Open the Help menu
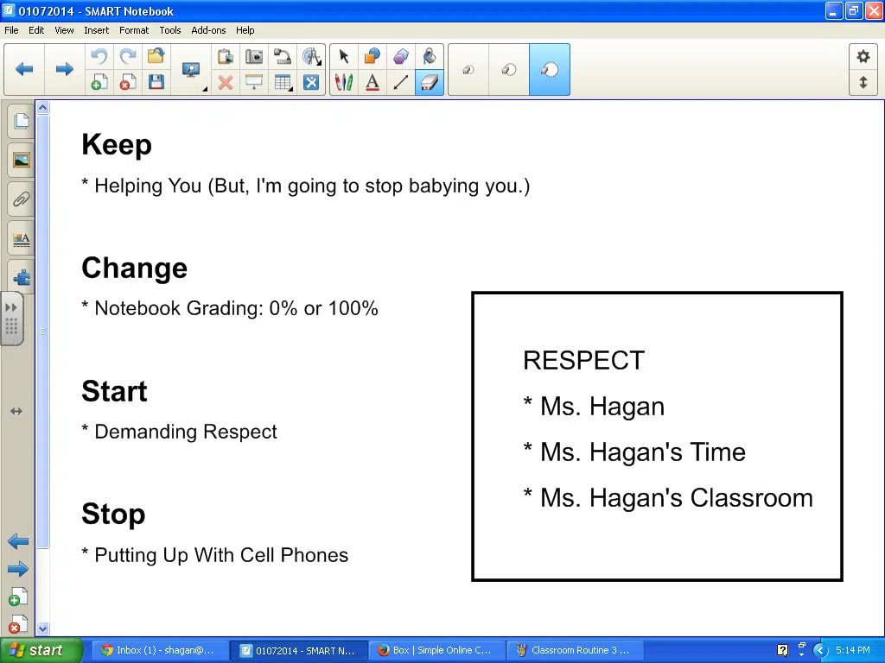Image resolution: width=885 pixels, height=663 pixels. click(x=245, y=30)
